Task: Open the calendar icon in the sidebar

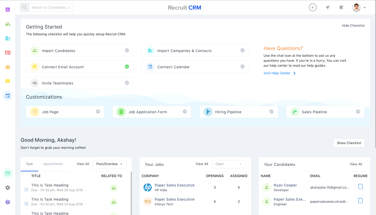Action: 8,96
